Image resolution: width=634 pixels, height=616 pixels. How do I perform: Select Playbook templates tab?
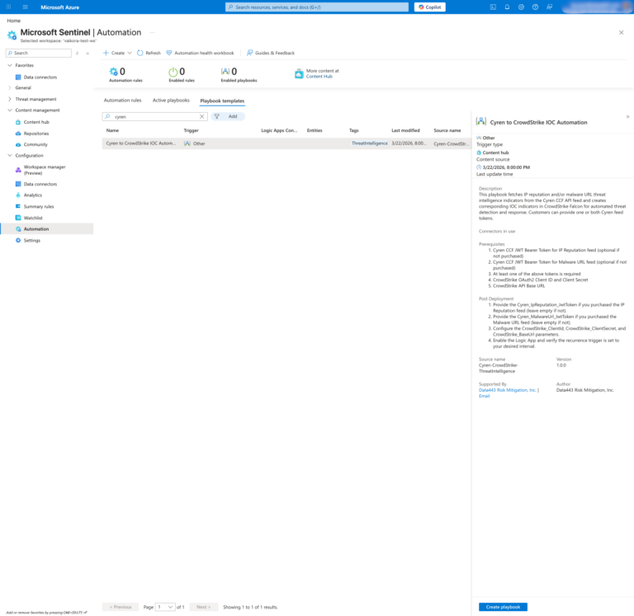pyautogui.click(x=222, y=101)
